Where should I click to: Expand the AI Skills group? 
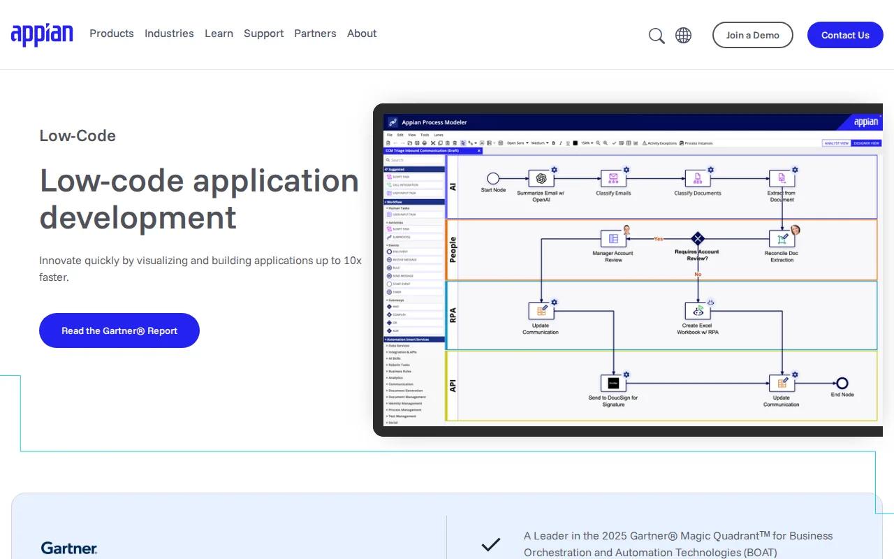coord(394,358)
